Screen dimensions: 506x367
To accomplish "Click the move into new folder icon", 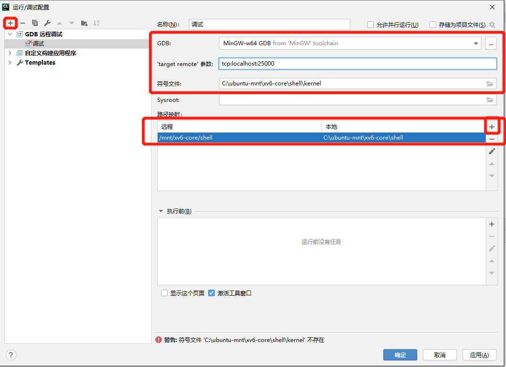I will point(84,23).
